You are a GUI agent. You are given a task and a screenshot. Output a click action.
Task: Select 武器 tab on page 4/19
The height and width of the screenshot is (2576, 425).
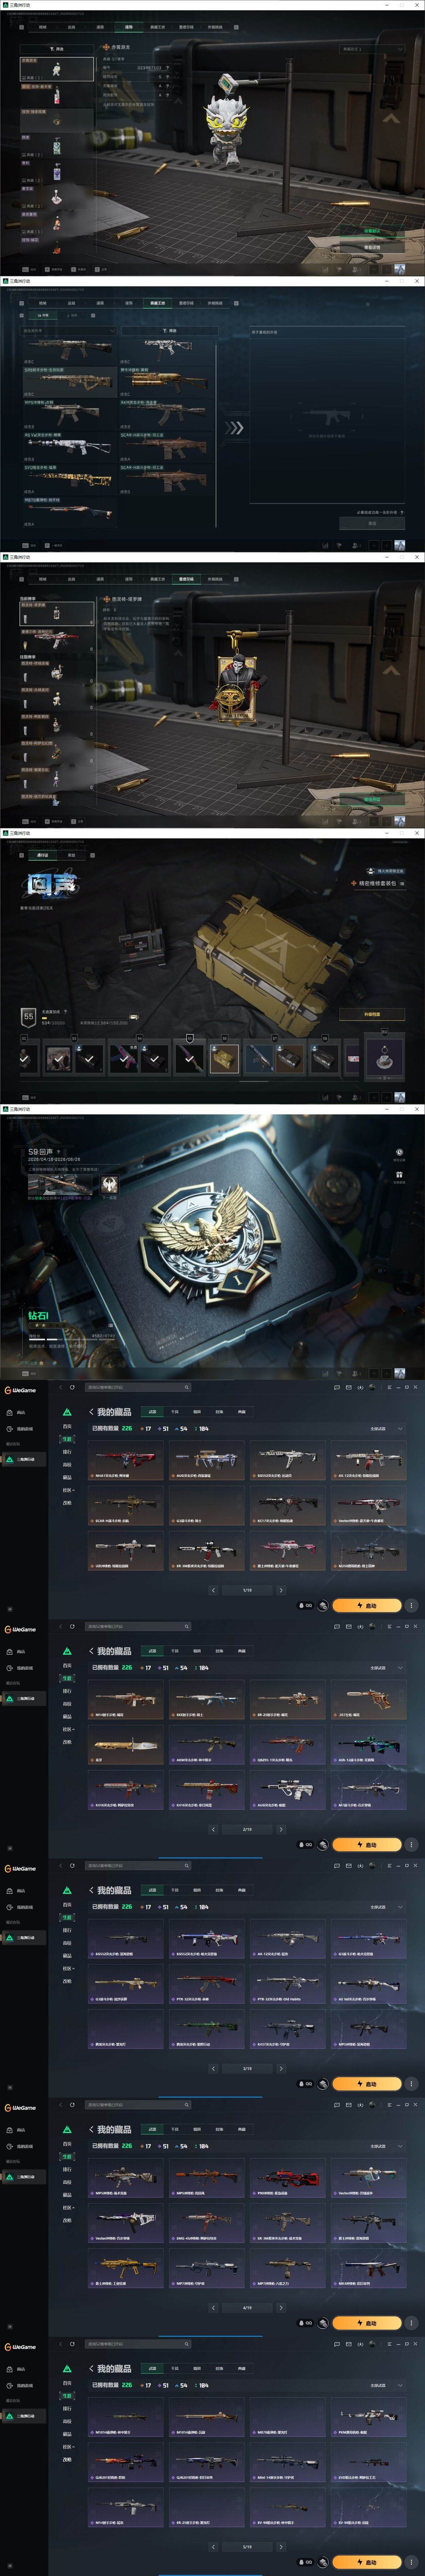pos(152,2129)
